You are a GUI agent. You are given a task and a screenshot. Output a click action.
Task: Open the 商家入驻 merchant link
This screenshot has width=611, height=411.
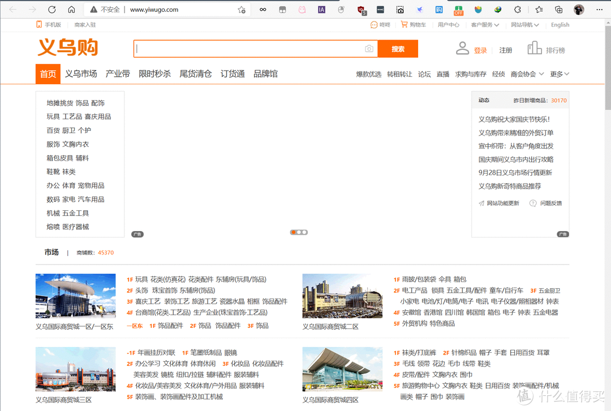85,24
